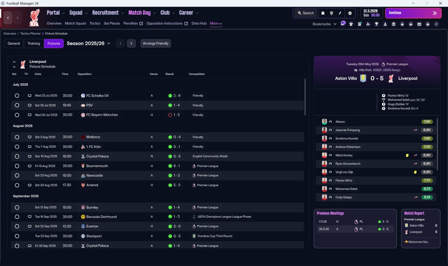Open the settings gear icon

coord(350,13)
